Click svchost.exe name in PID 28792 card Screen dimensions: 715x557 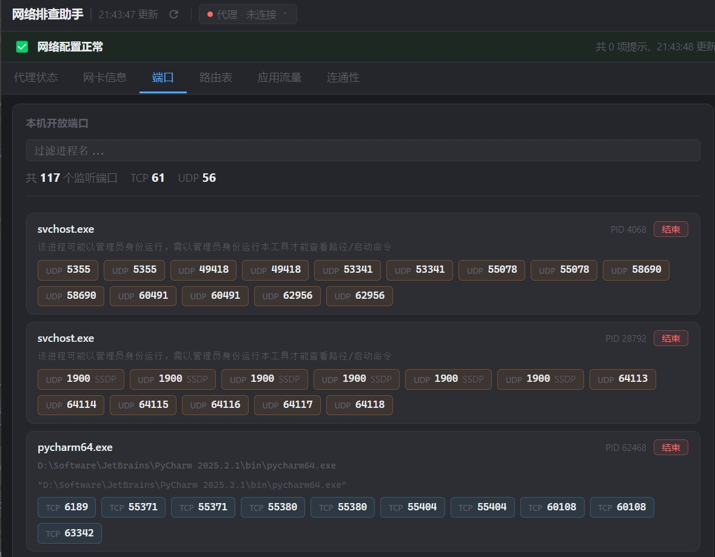pyautogui.click(x=65, y=338)
